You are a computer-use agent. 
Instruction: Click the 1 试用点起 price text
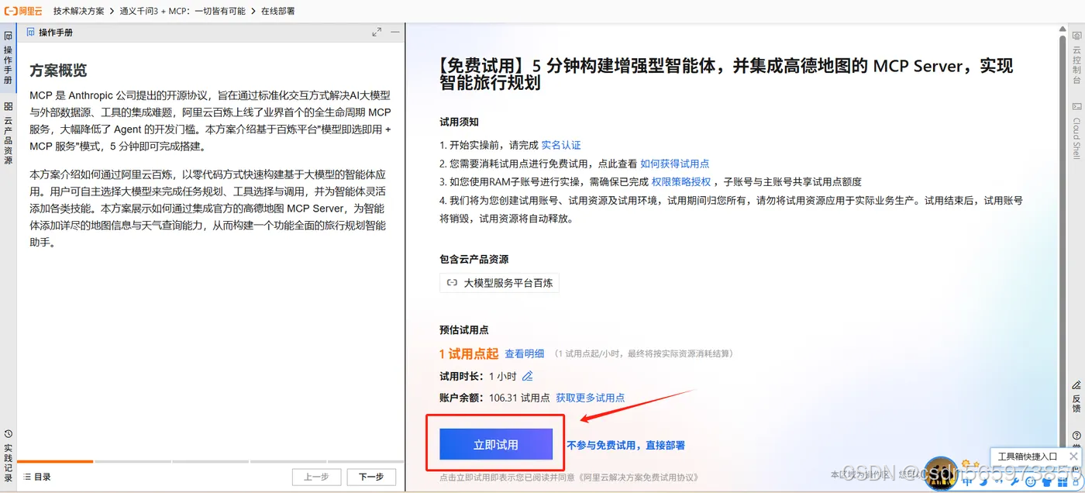(x=469, y=353)
